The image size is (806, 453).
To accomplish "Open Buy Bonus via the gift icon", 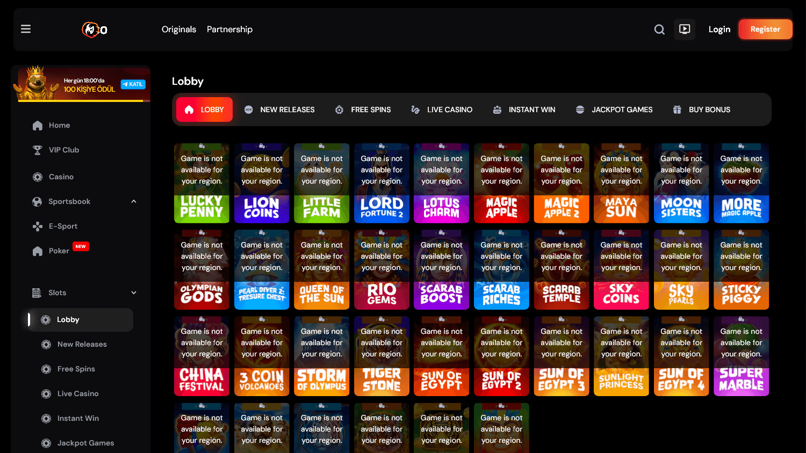I will point(677,109).
